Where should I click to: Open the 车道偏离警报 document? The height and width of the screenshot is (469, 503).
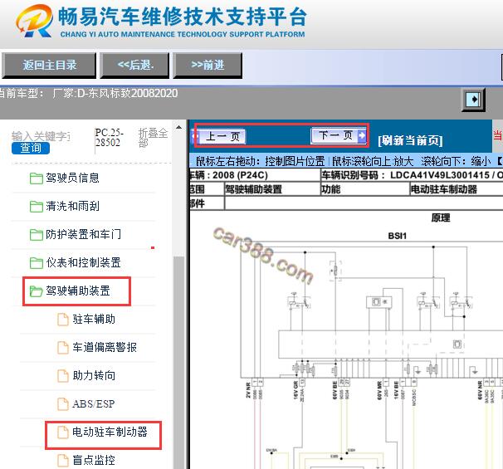(105, 348)
